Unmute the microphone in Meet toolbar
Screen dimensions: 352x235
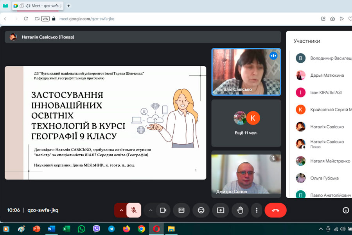(134, 210)
